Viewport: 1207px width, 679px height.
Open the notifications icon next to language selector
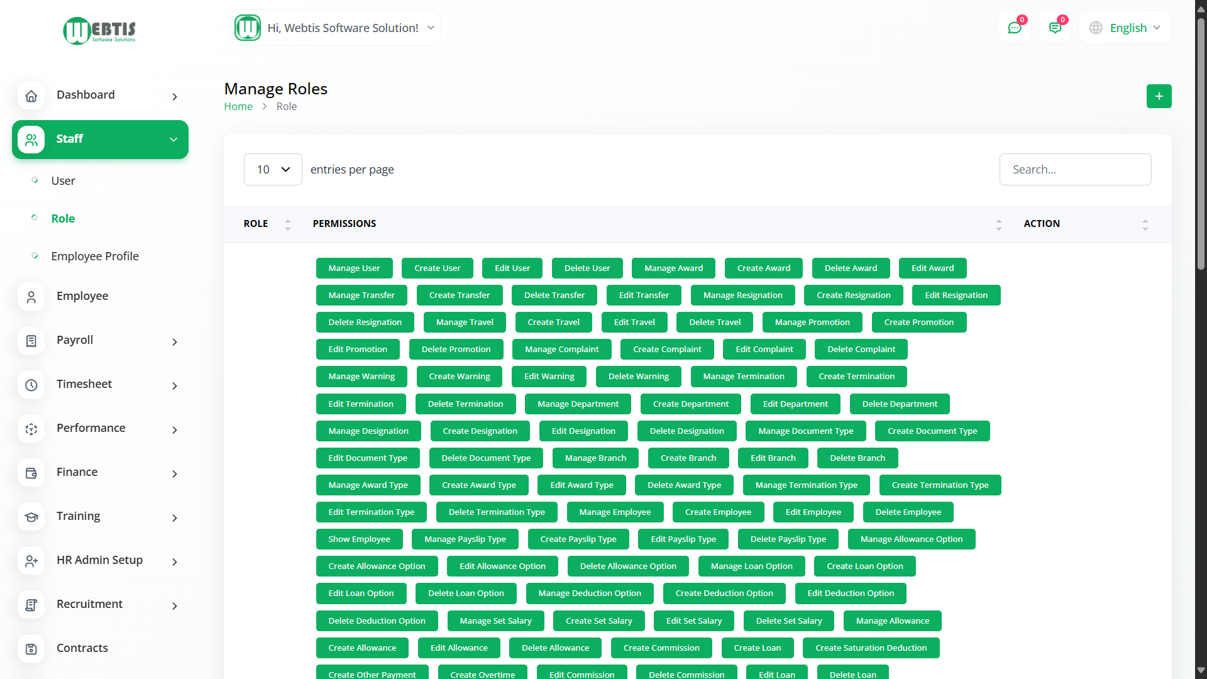pos(1055,28)
